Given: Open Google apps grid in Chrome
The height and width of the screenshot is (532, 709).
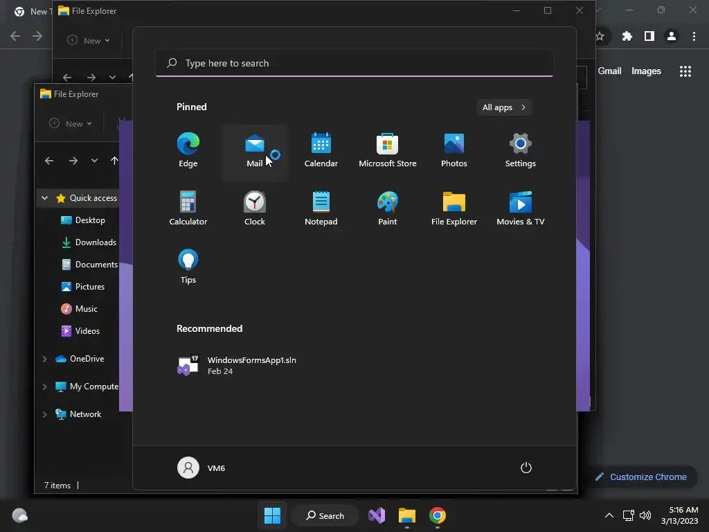Looking at the screenshot, I should 685,71.
